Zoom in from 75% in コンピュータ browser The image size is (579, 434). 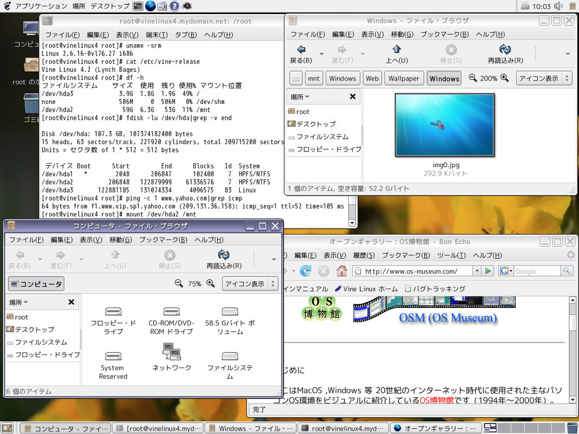point(210,284)
